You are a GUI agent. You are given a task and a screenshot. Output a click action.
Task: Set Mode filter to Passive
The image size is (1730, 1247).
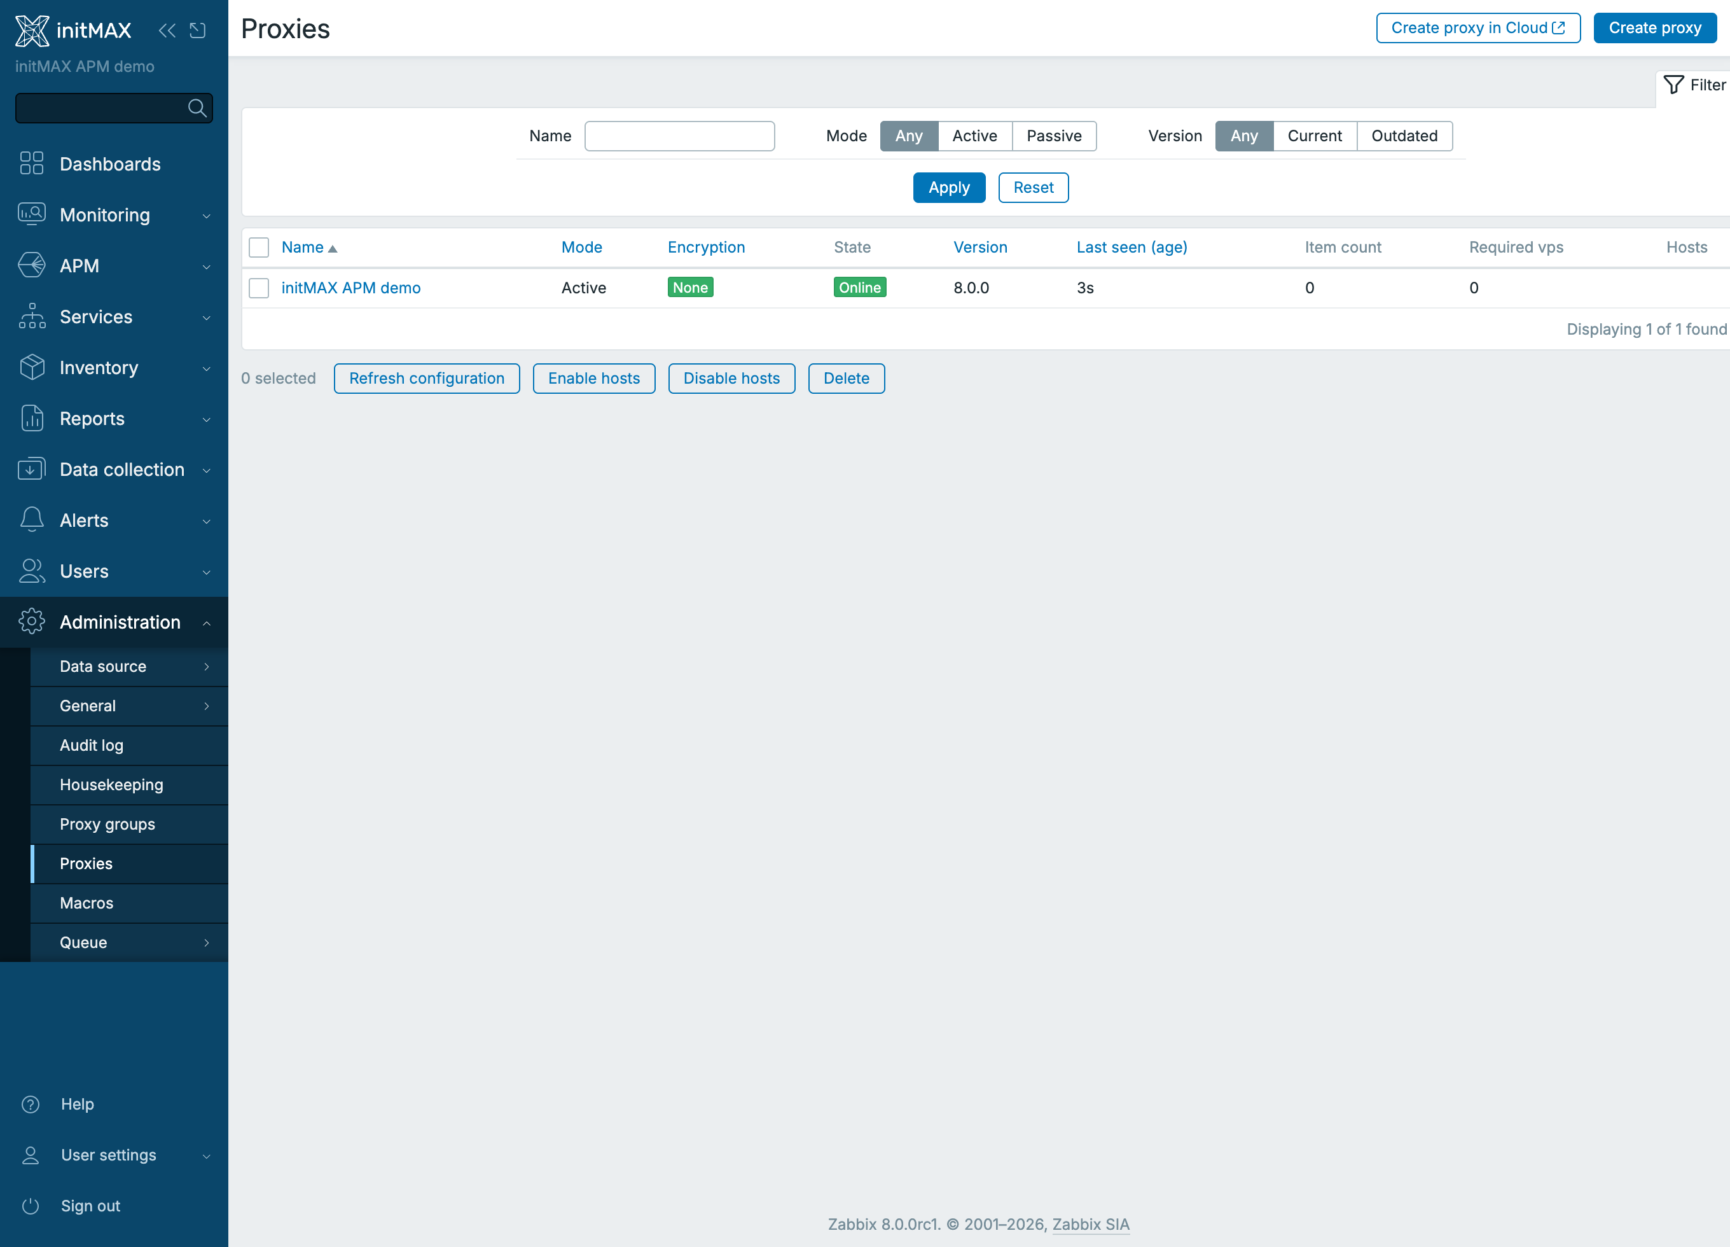point(1053,136)
